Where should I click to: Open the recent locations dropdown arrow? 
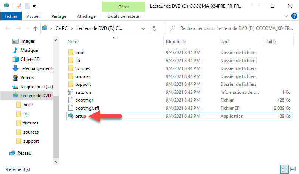pyautogui.click(x=28, y=28)
